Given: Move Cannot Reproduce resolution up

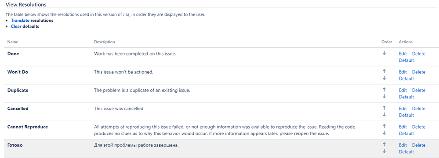Looking at the screenshot, I should (384, 126).
